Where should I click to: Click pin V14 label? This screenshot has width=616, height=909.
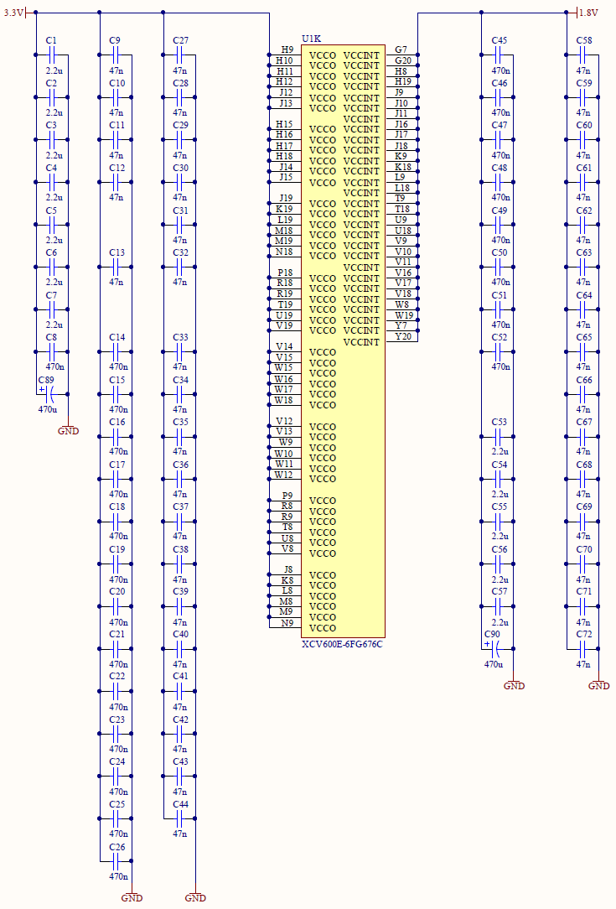(x=284, y=346)
